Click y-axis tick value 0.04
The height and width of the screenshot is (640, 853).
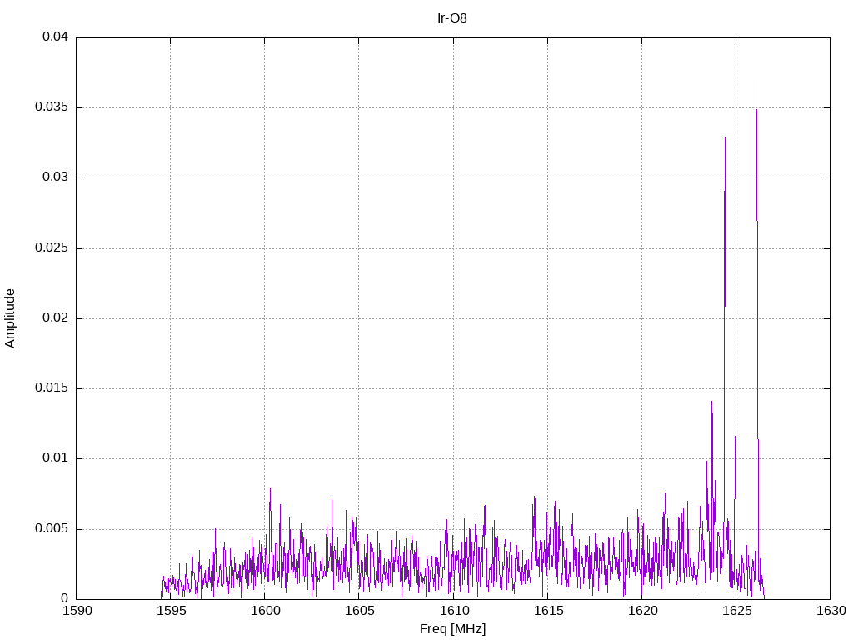[55, 37]
